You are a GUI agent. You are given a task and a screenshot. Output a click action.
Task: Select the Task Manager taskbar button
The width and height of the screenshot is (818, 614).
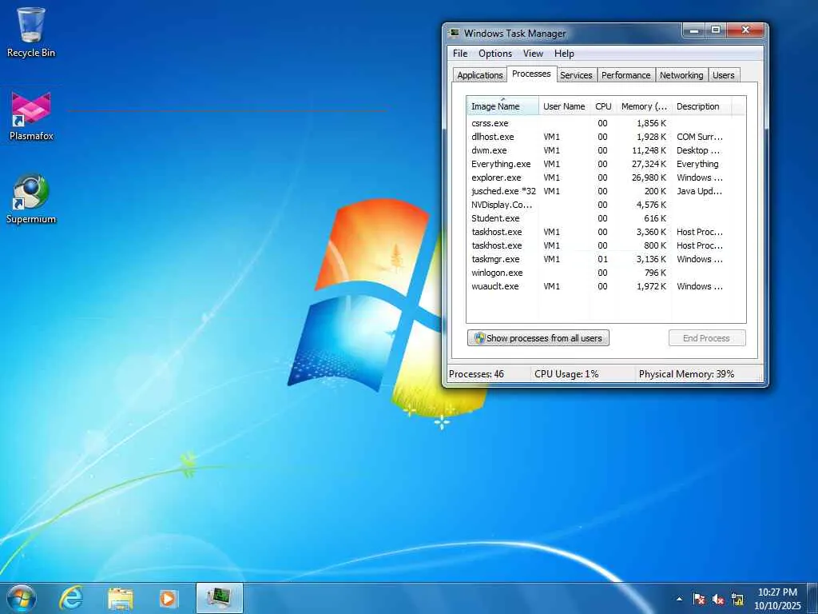tap(220, 598)
